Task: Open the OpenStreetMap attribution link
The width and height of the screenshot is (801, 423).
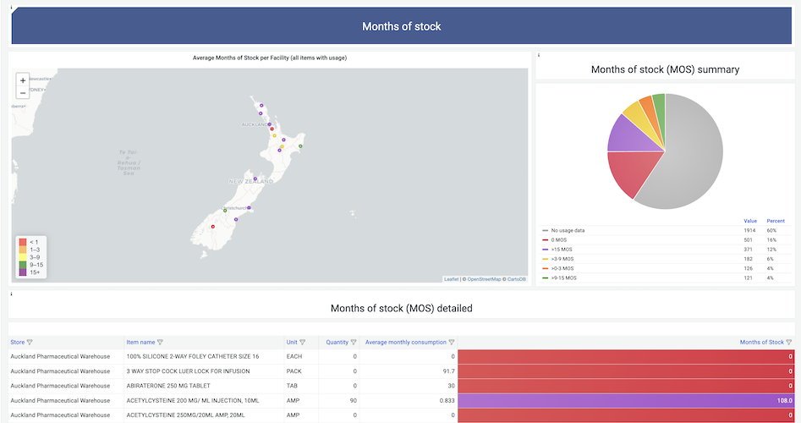Action: pos(485,279)
